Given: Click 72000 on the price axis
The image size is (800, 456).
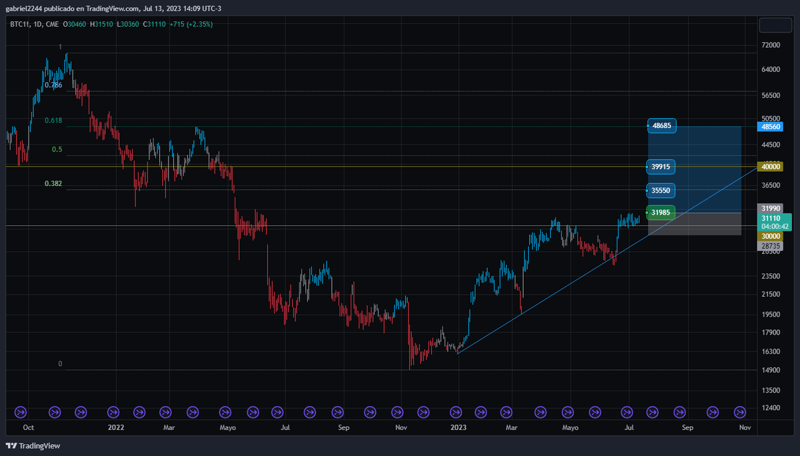Looking at the screenshot, I should [771, 45].
